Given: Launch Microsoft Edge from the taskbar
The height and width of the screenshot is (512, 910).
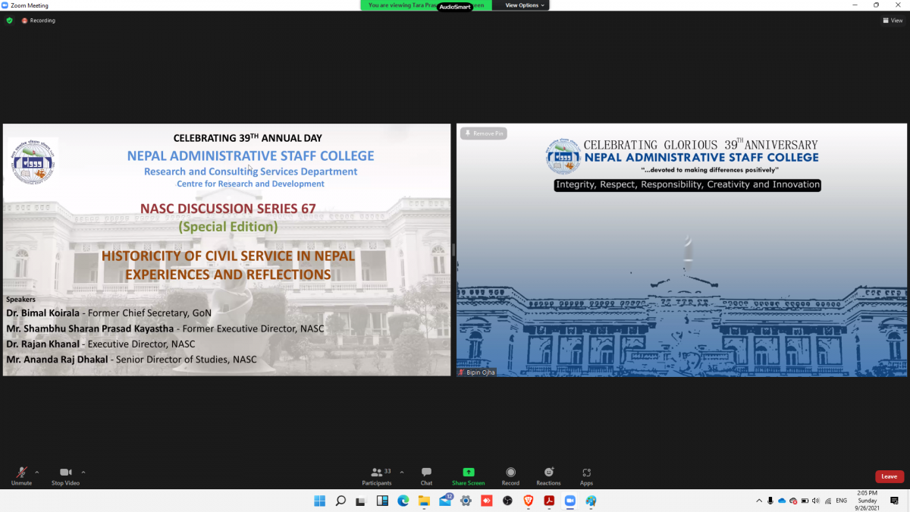Looking at the screenshot, I should tap(403, 501).
